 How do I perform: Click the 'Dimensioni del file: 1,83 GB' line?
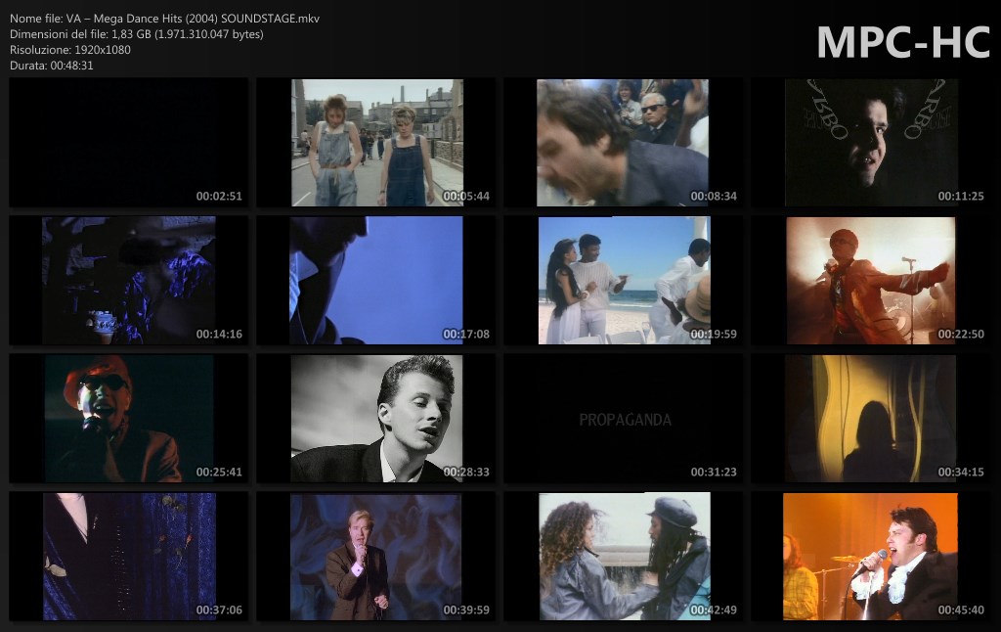click(x=137, y=34)
